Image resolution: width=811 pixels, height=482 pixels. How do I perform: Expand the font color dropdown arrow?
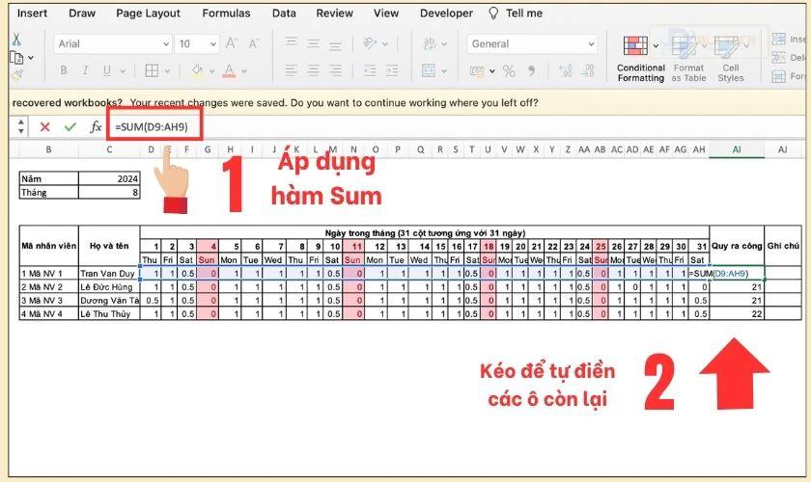(x=244, y=70)
